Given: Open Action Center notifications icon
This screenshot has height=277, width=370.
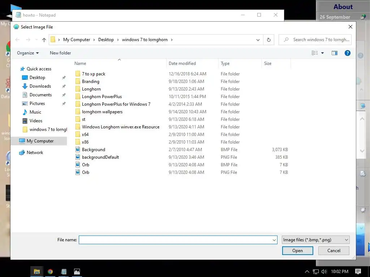Looking at the screenshot, I should [x=358, y=272].
